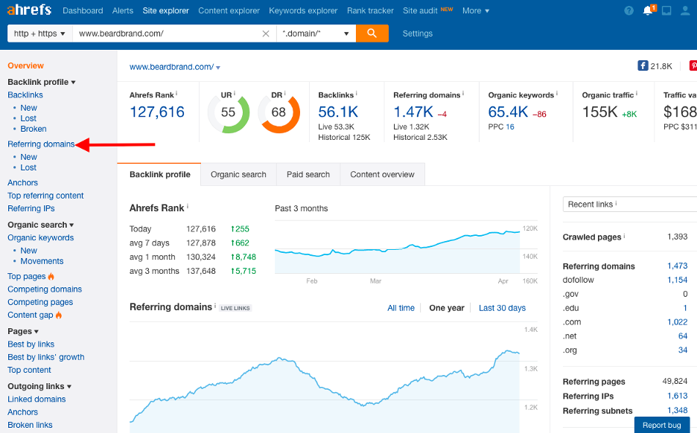The width and height of the screenshot is (697, 433).
Task: Click the ahrefs logo
Action: tap(29, 10)
